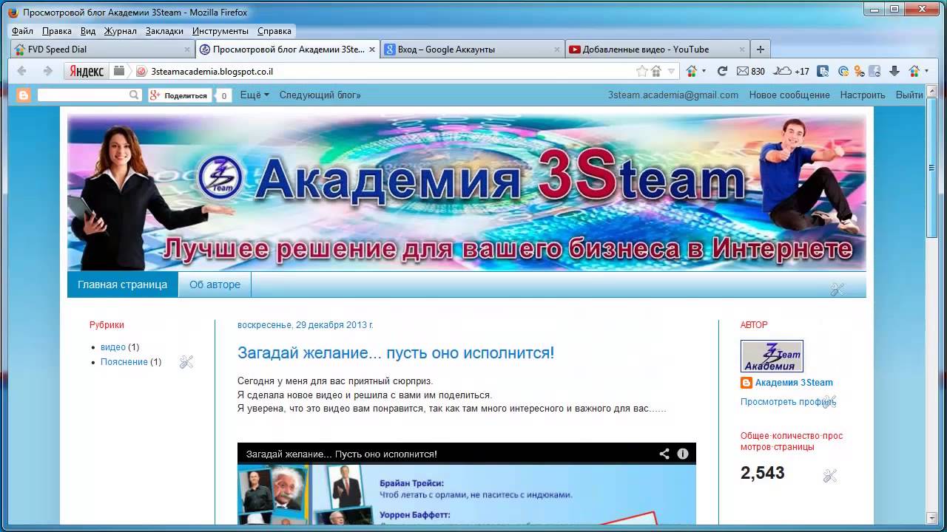Switch to the FVD Speed Dial tab
947x532 pixels.
[102, 50]
